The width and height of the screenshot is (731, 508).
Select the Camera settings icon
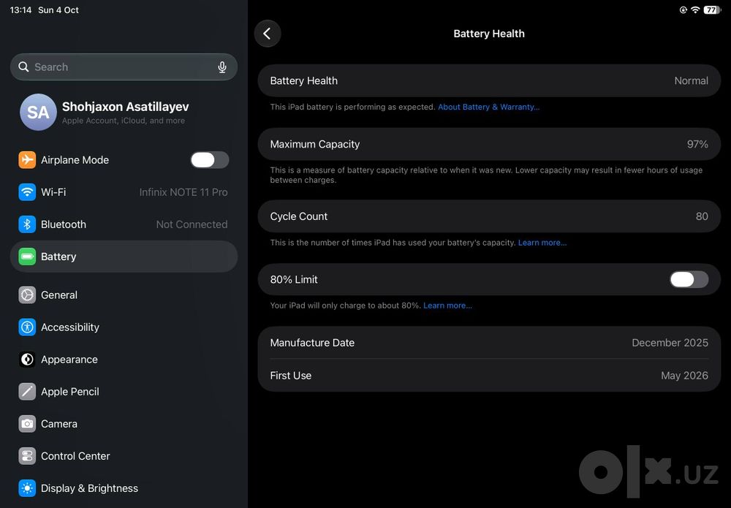click(x=27, y=424)
